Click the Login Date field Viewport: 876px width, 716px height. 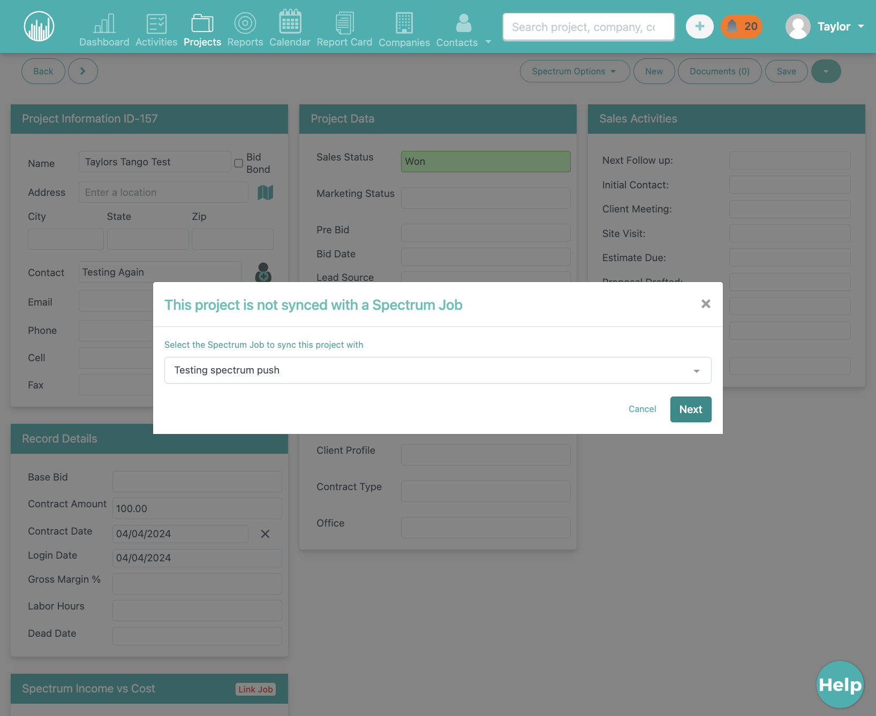pos(197,558)
